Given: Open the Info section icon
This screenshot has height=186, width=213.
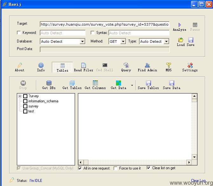Looking at the screenshot, I should (x=41, y=65).
